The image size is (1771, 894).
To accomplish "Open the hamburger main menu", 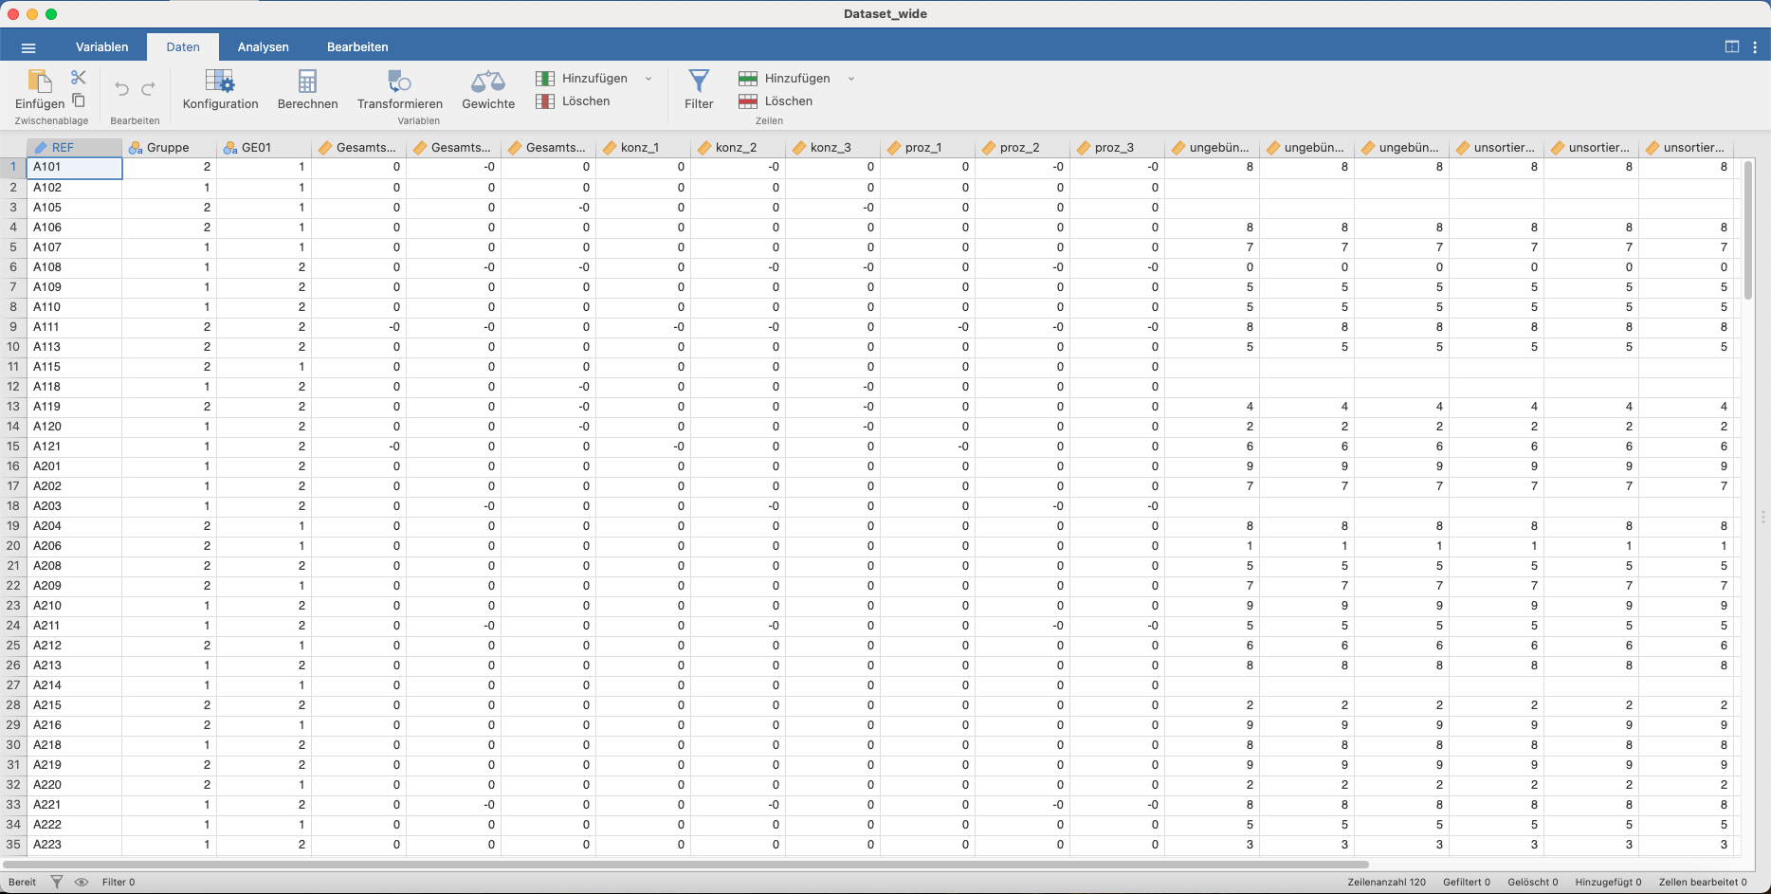I will tap(28, 47).
